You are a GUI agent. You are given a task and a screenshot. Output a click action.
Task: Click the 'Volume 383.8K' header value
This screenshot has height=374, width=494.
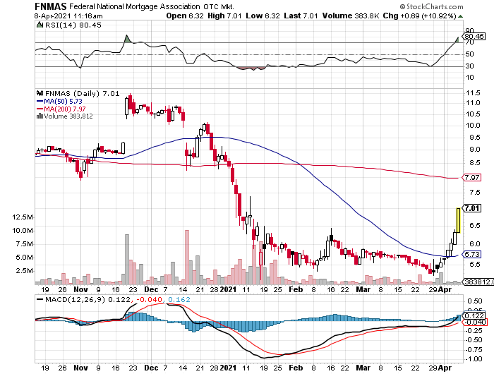click(351, 16)
